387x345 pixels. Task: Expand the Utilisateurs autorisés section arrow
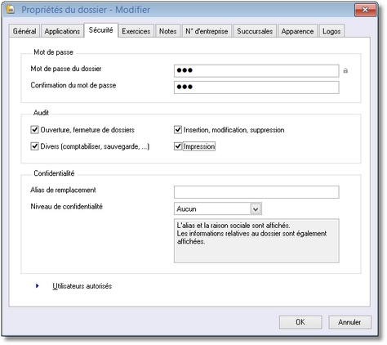coord(38,286)
